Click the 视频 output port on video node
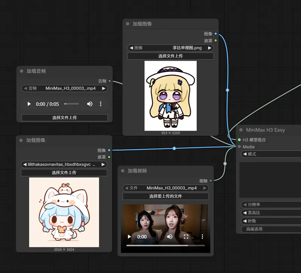 pyautogui.click(x=211, y=181)
